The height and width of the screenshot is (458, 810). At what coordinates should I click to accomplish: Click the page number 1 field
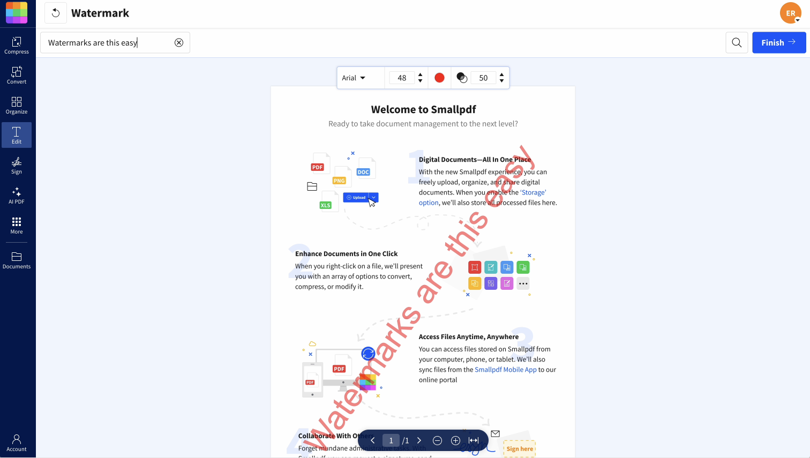click(391, 440)
